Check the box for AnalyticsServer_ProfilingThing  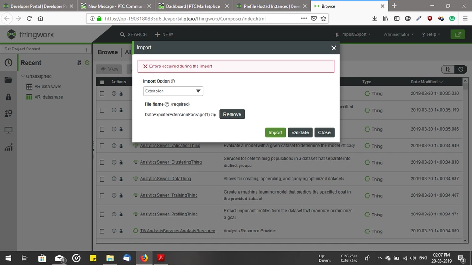click(x=102, y=215)
